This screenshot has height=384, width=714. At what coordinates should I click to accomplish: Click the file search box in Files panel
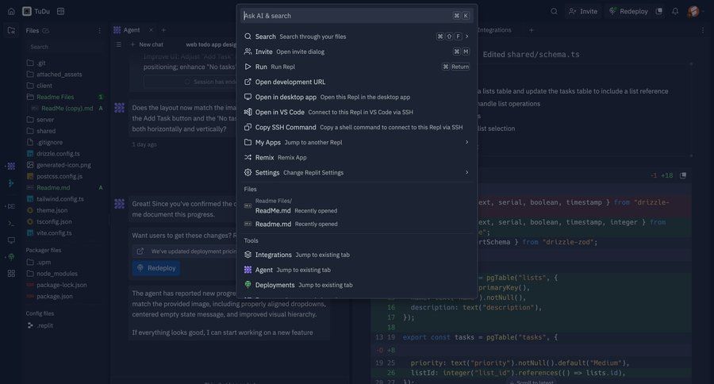pyautogui.click(x=65, y=47)
